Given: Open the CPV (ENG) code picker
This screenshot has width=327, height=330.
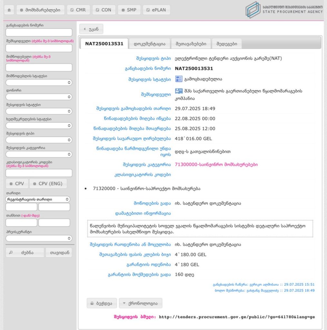Looking at the screenshot, I should [x=48, y=184].
